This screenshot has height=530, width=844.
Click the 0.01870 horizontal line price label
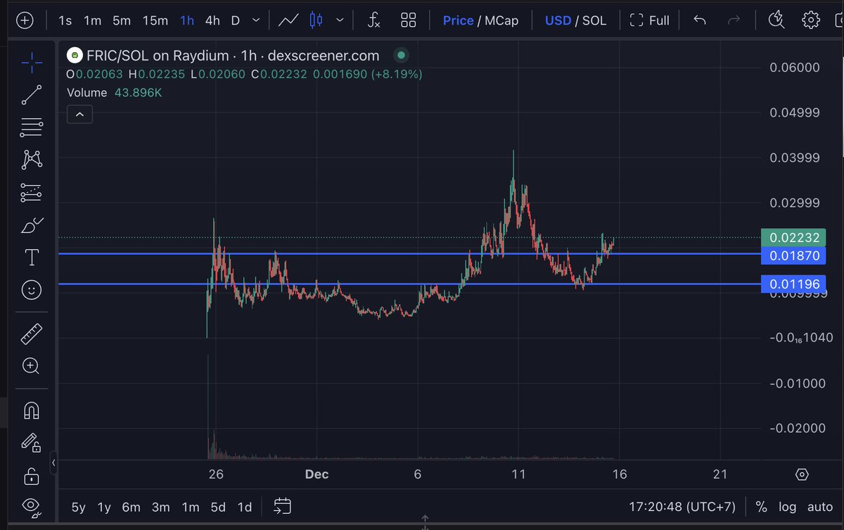(x=795, y=255)
